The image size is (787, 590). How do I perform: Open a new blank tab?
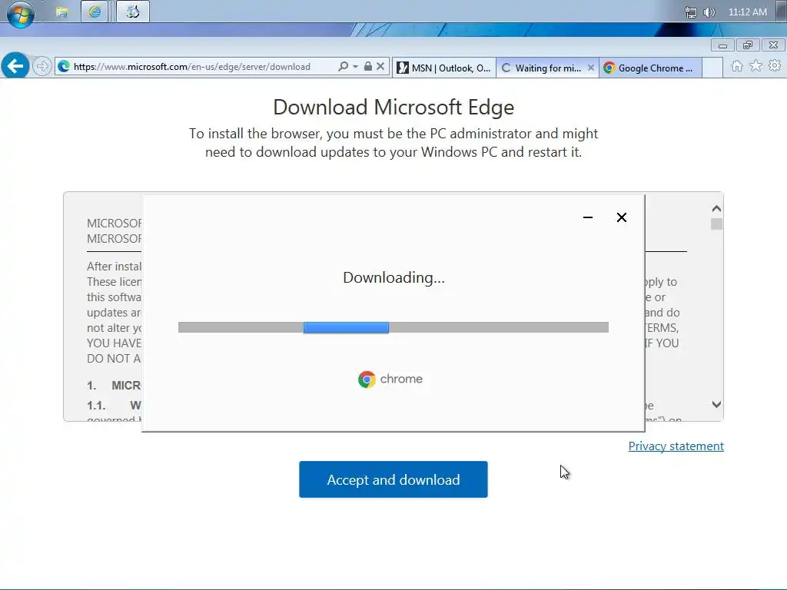(x=712, y=68)
